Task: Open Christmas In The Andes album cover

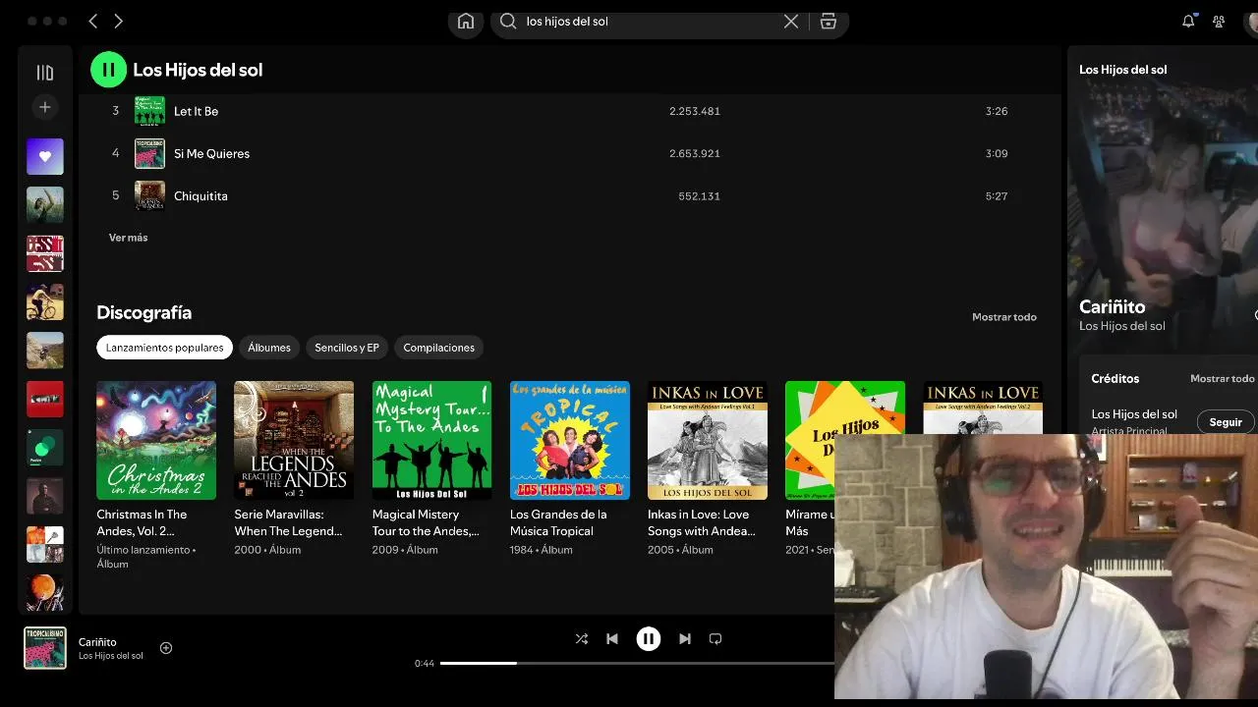Action: (156, 440)
